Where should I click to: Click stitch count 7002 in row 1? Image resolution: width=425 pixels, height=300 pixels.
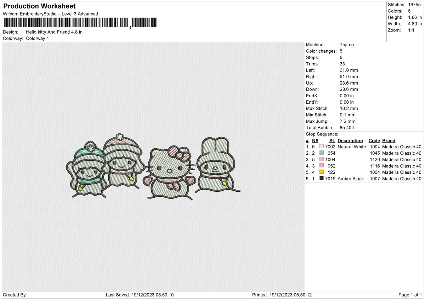pyautogui.click(x=330, y=147)
